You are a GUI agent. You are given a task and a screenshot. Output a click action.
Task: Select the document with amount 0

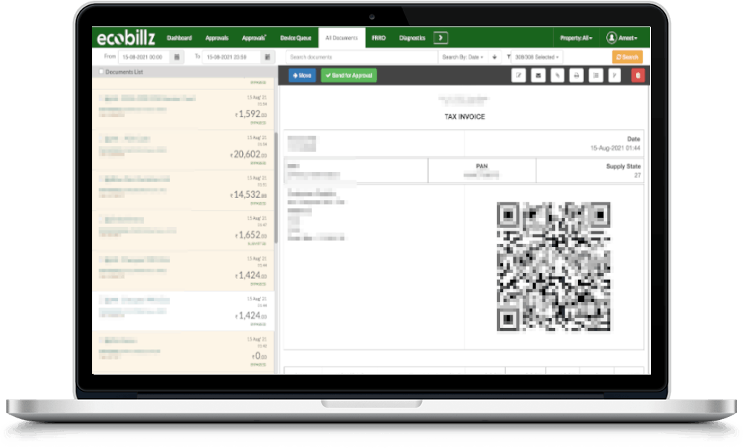point(184,352)
